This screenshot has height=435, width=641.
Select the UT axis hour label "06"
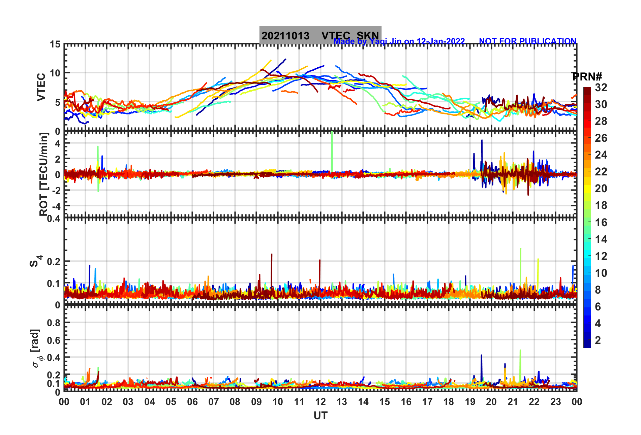[x=192, y=402]
